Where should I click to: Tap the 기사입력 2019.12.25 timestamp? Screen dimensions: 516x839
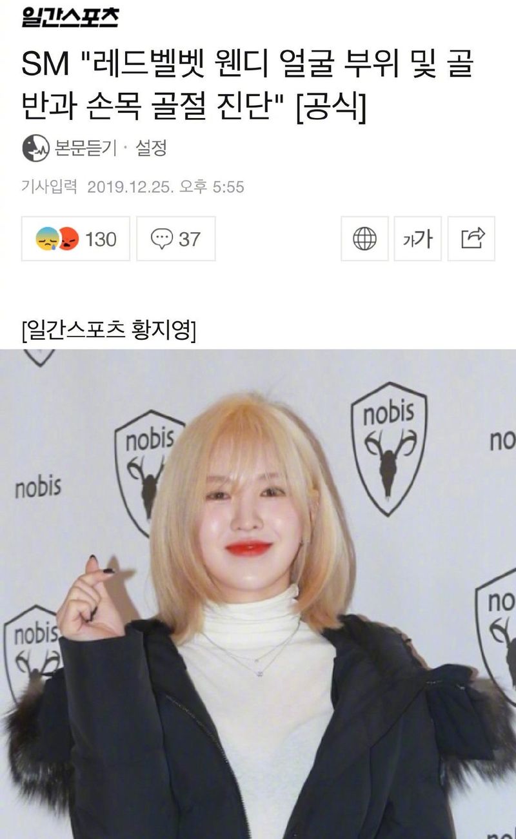coord(133,187)
